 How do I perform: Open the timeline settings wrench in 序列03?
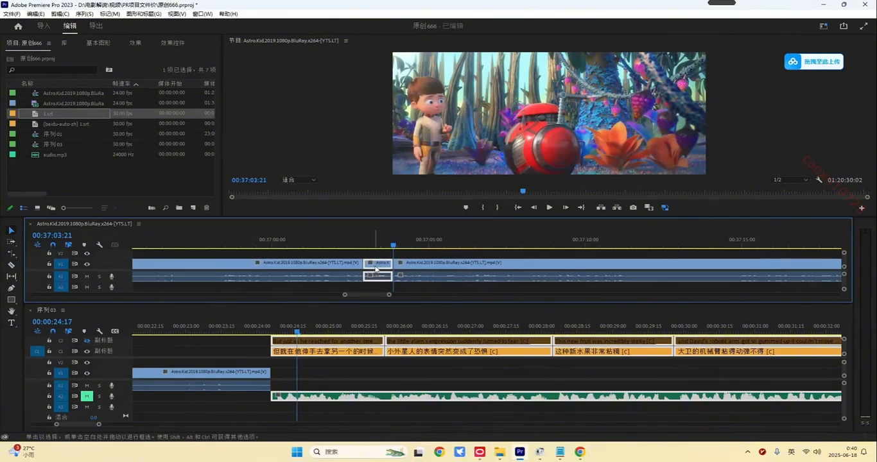[x=100, y=331]
